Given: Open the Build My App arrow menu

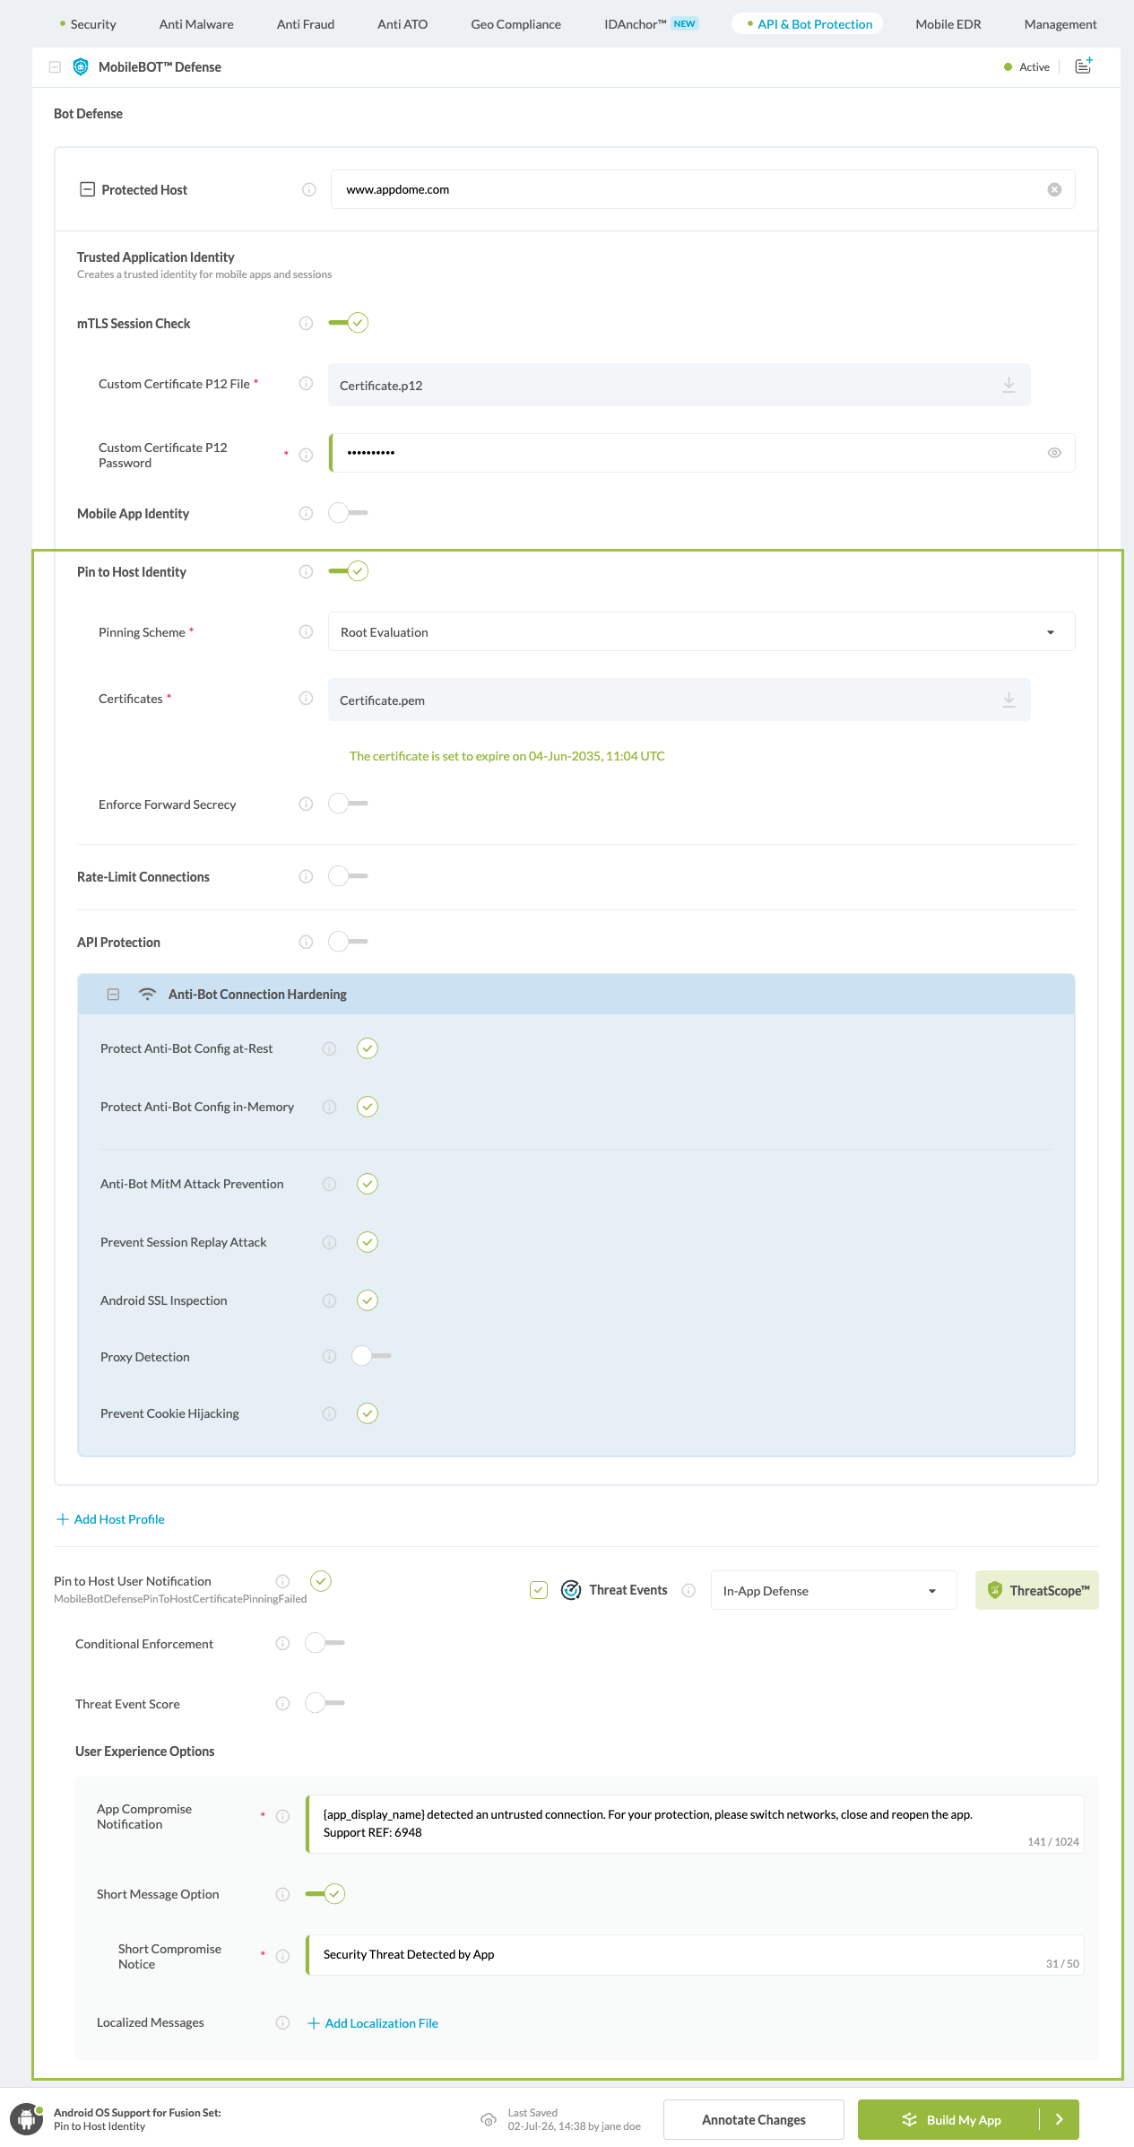Looking at the screenshot, I should (1060, 2119).
